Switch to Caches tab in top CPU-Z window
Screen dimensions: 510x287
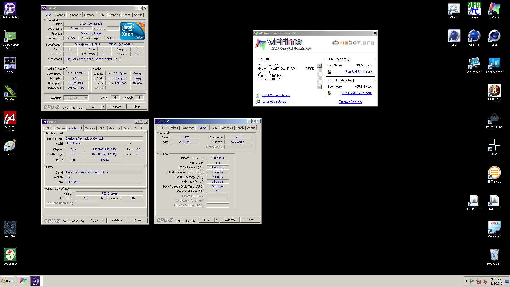coord(60,15)
